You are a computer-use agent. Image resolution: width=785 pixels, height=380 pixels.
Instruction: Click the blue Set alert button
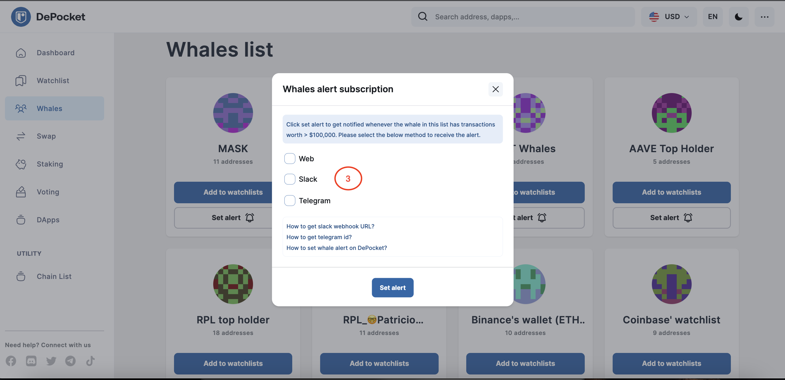click(x=392, y=287)
